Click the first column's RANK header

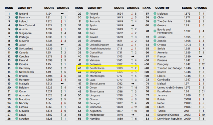tap(9, 8)
